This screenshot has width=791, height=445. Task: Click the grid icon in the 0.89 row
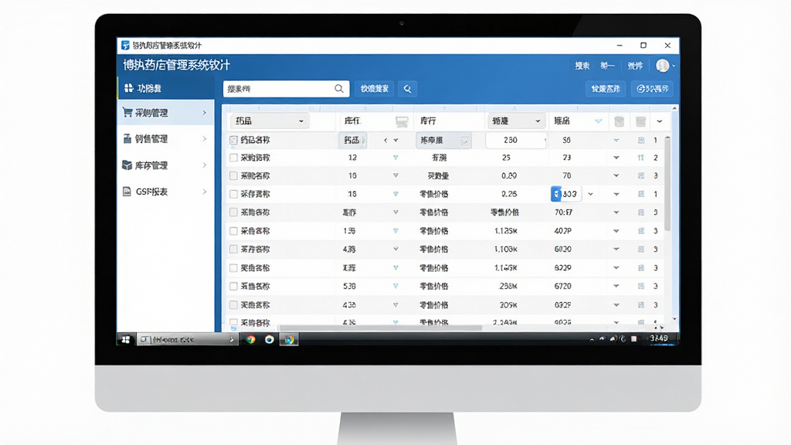point(641,175)
